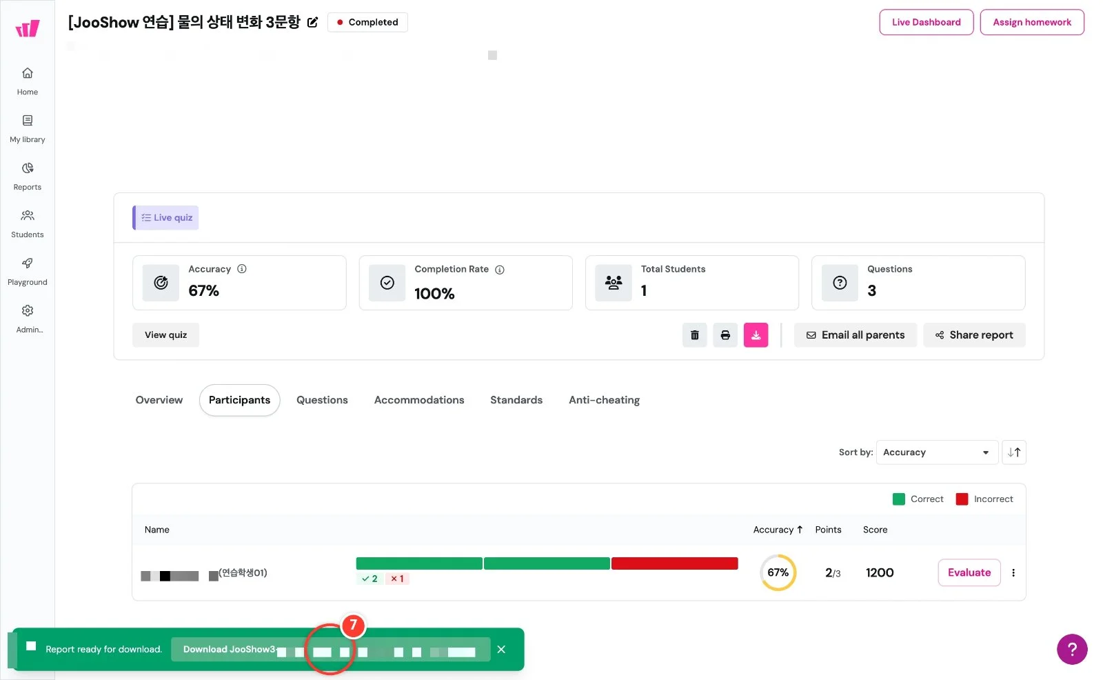The width and height of the screenshot is (1103, 680).
Task: Click student name 연습학생01
Action: [x=243, y=573]
